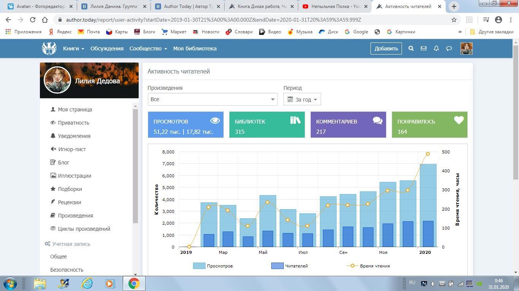Open the Рецензии link in sidebar
The width and height of the screenshot is (519, 291).
(69, 202)
